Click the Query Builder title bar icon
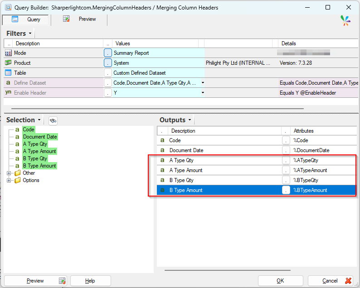 (8, 7)
